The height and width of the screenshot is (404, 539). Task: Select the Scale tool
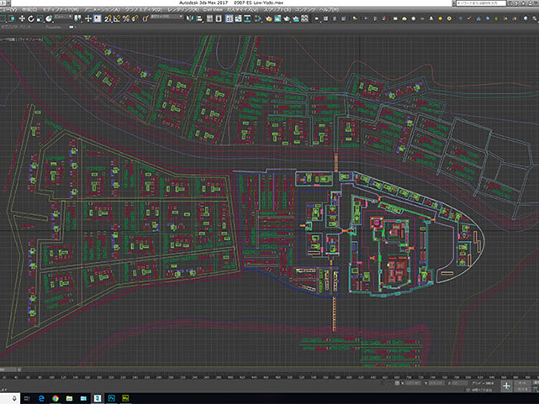(41, 18)
